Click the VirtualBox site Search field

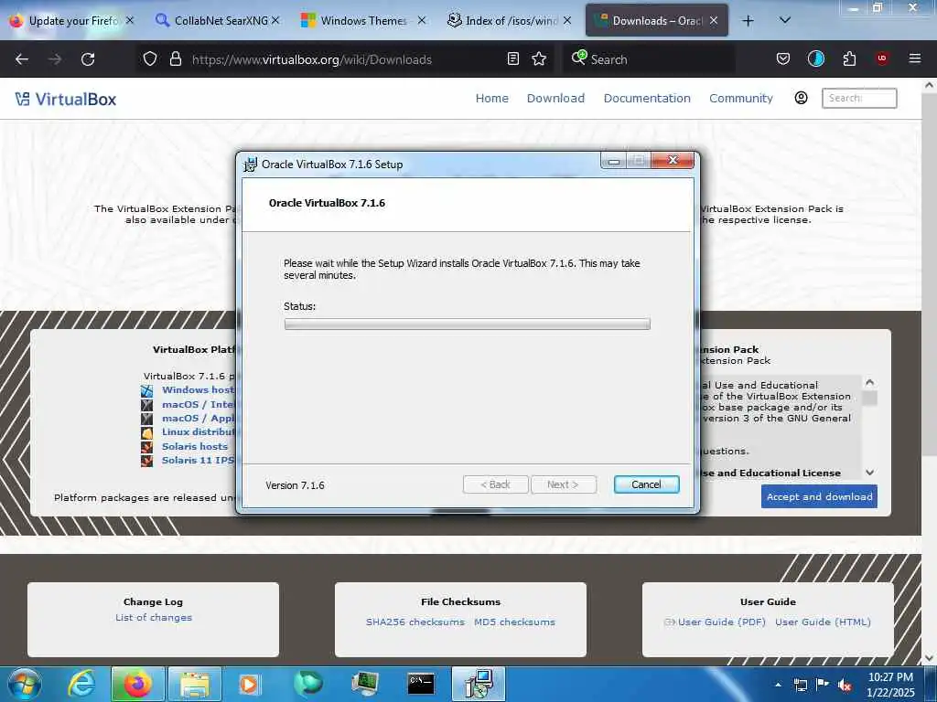(x=859, y=98)
